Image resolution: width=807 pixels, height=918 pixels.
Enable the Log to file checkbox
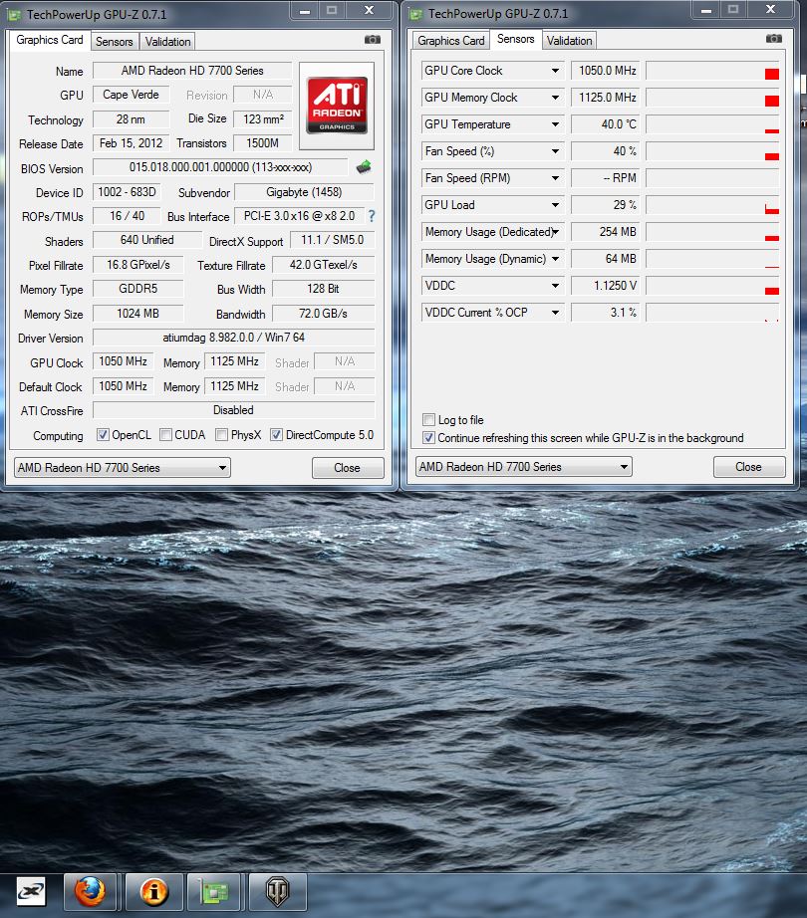(x=428, y=420)
